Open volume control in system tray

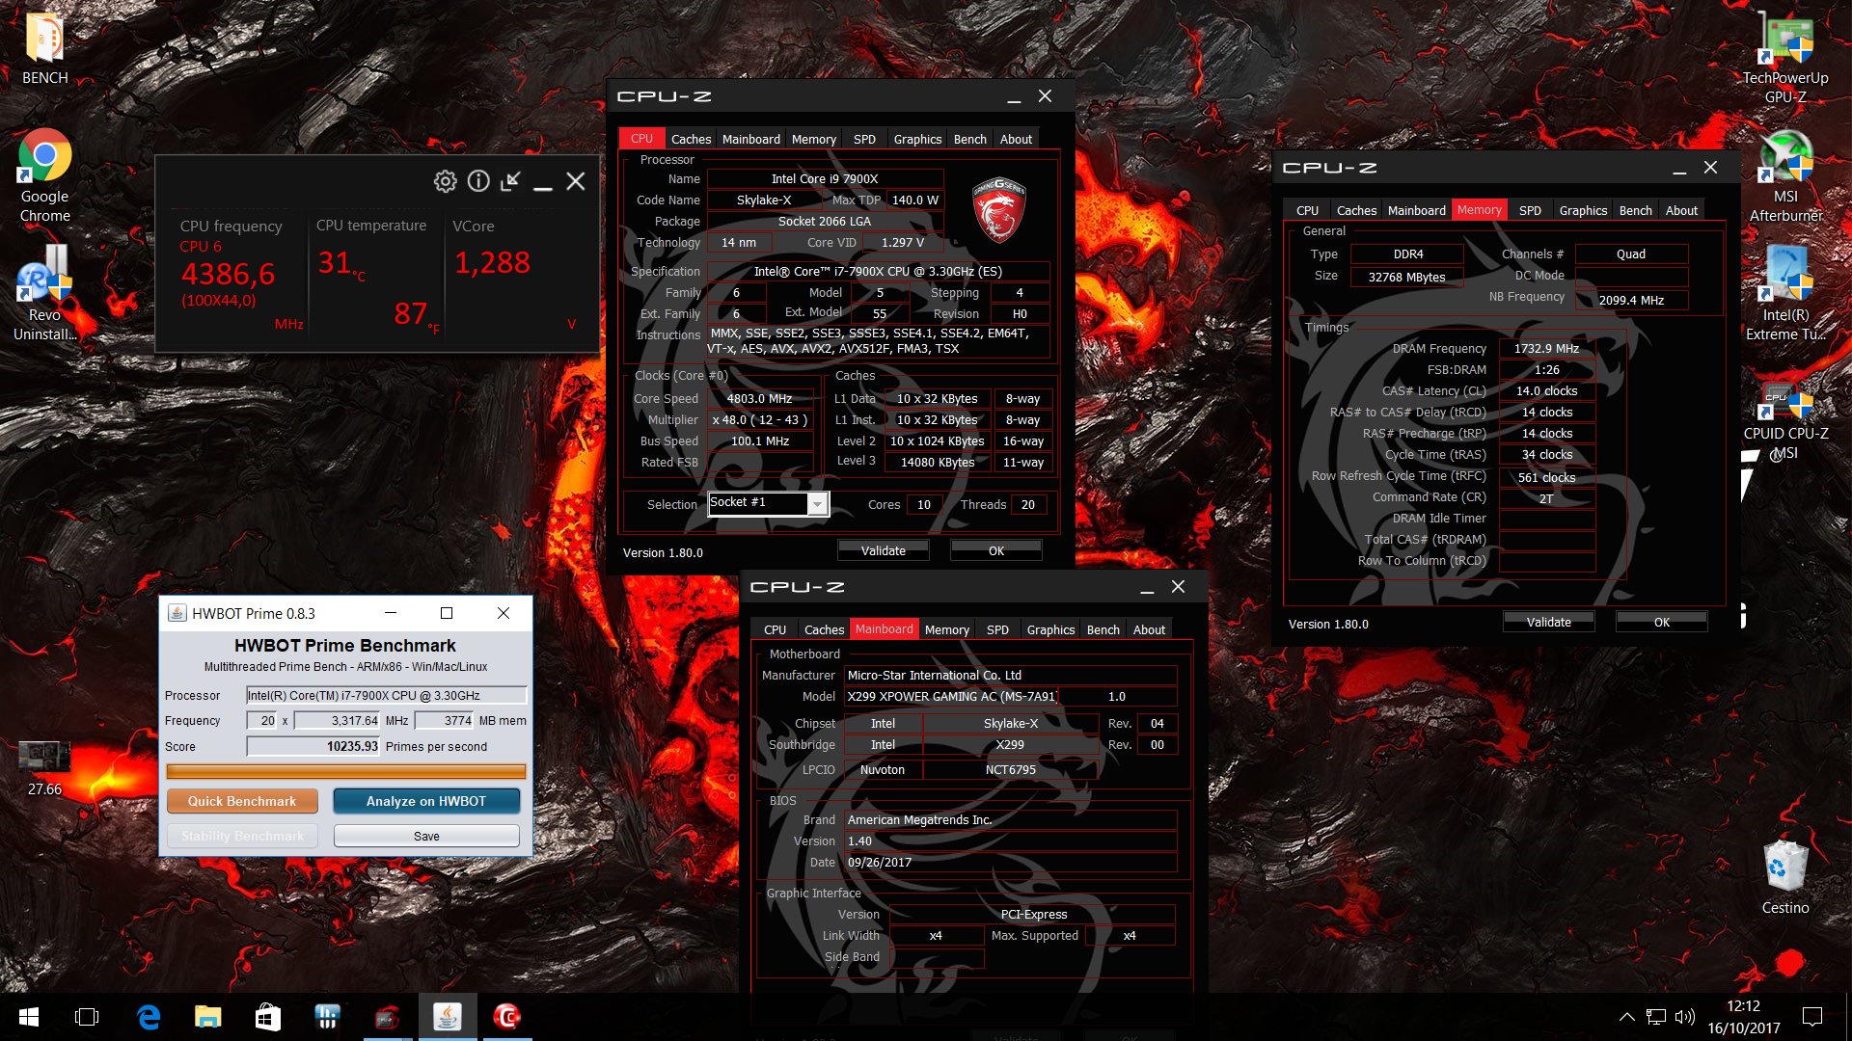[1685, 1017]
